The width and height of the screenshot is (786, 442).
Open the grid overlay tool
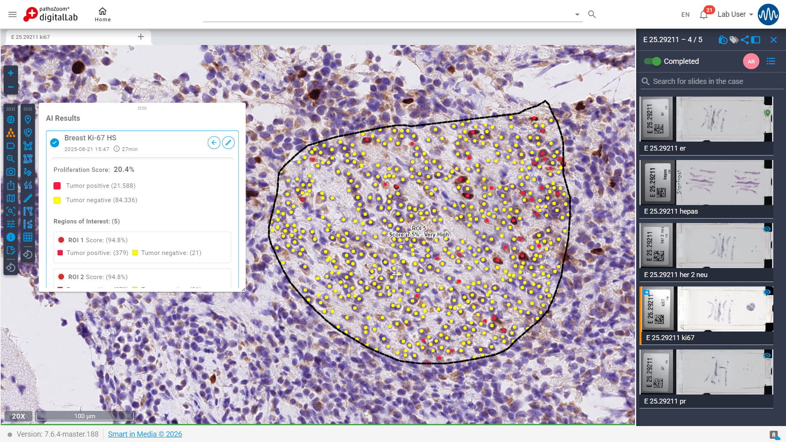coord(28,237)
